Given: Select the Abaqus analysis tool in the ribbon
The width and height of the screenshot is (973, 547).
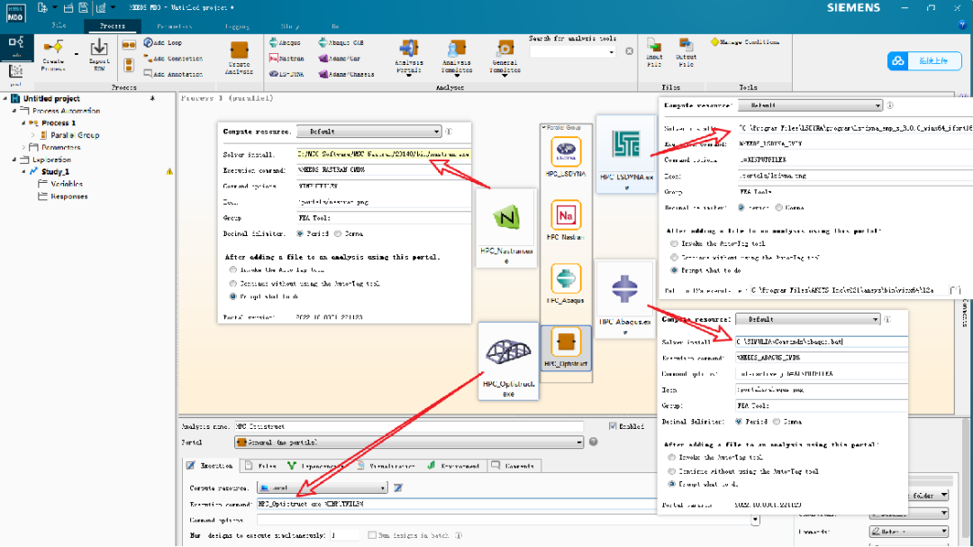Looking at the screenshot, I should [x=286, y=43].
